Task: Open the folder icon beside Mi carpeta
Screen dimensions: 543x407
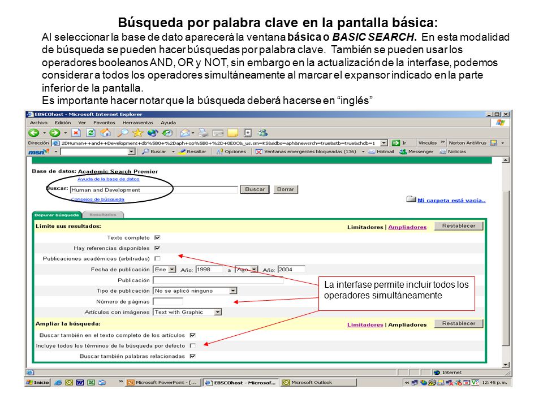Action: coord(411,199)
